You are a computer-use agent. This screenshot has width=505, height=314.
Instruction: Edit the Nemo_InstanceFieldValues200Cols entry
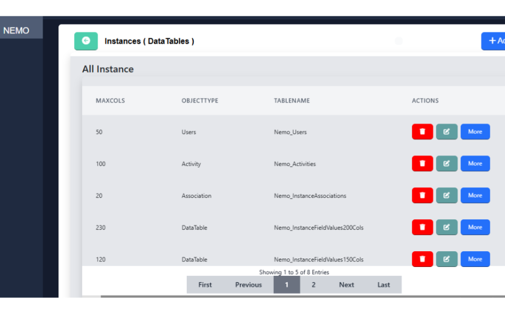point(447,227)
